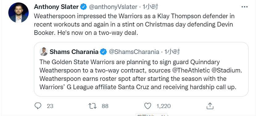256x116 pixels.
Task: Click the 1,220 likes count
Action: point(163,106)
